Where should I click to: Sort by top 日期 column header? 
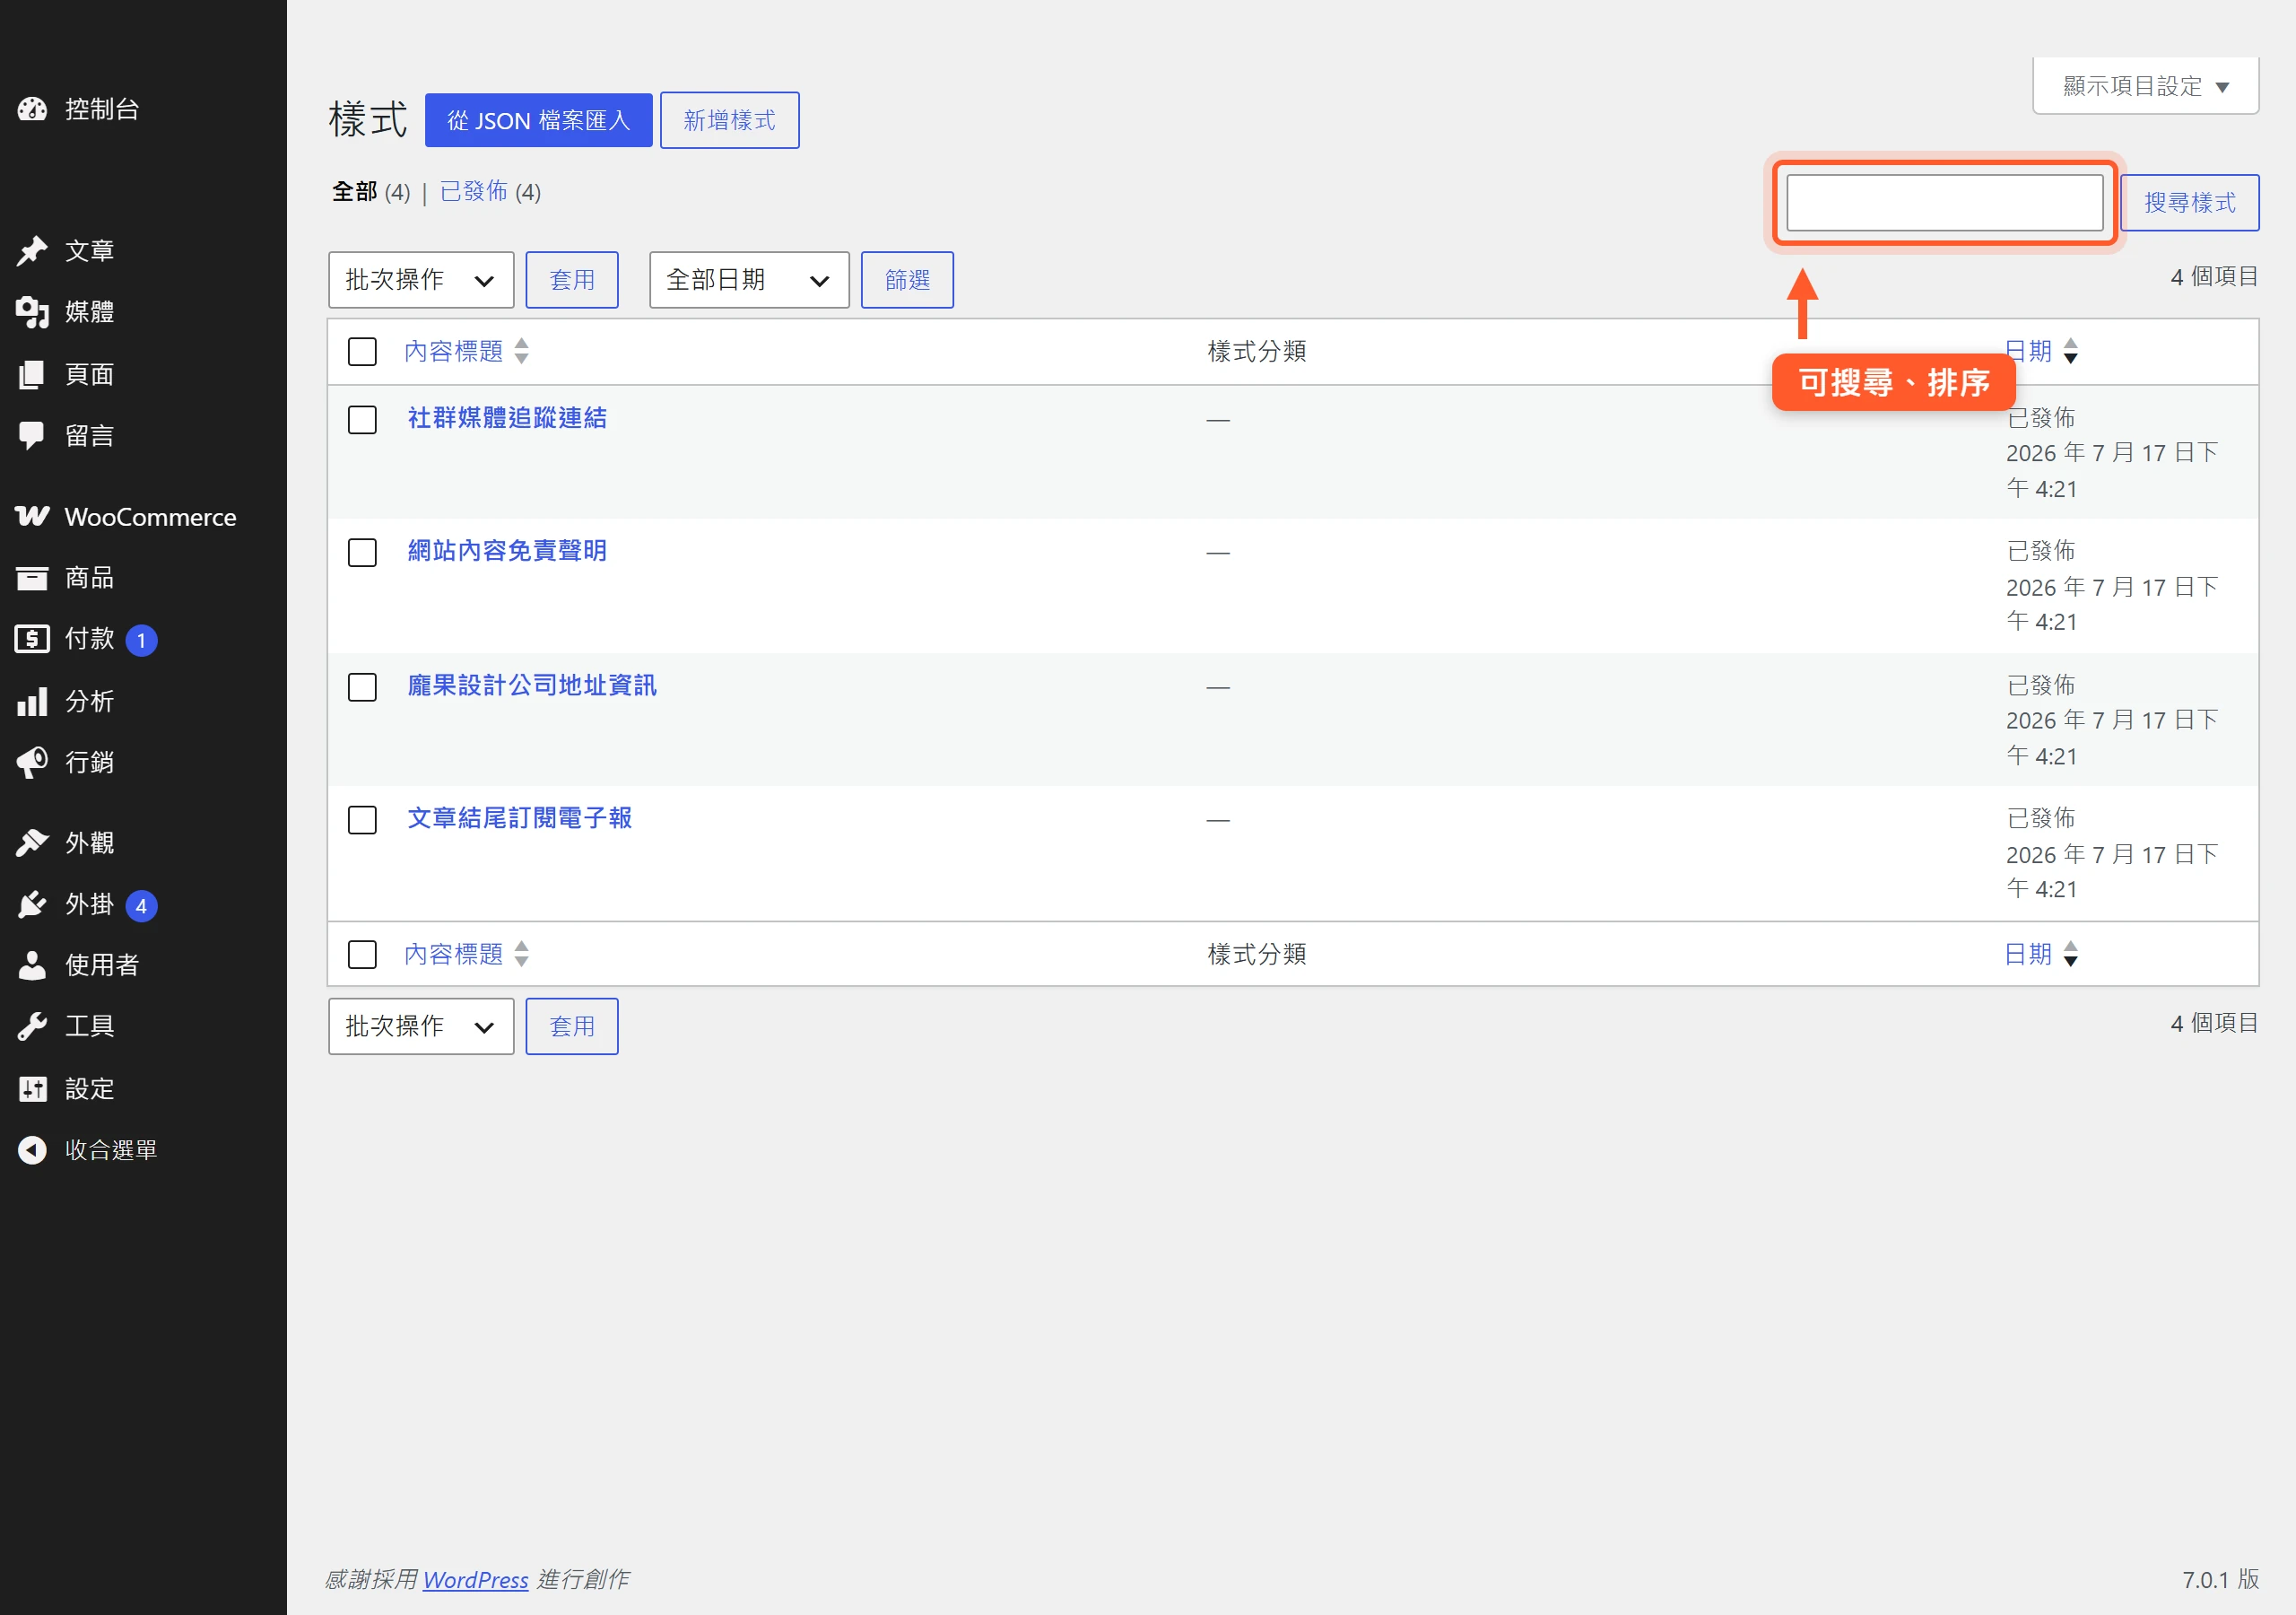coord(2028,351)
